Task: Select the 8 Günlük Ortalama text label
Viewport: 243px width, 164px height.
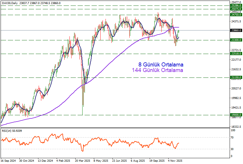Action: 160,64
